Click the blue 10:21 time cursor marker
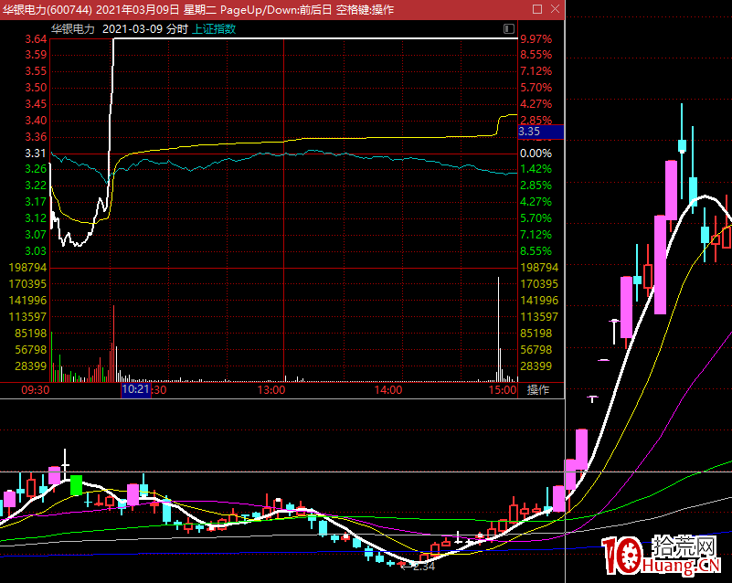This screenshot has height=583, width=732. [x=135, y=390]
